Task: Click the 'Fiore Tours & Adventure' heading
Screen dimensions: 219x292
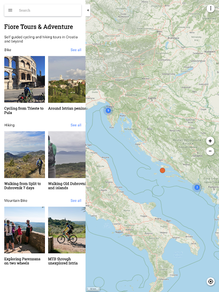Action: 39,27
